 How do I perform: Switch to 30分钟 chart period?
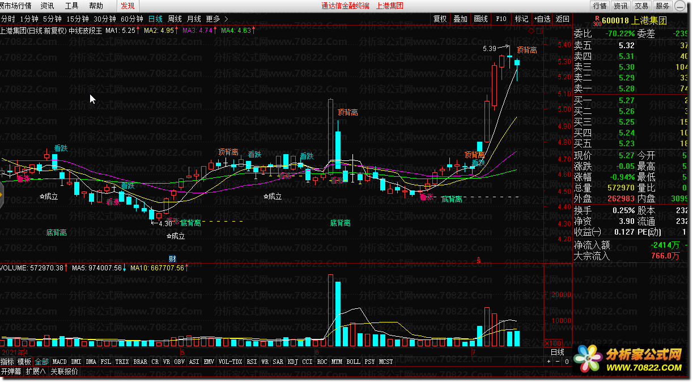click(105, 19)
